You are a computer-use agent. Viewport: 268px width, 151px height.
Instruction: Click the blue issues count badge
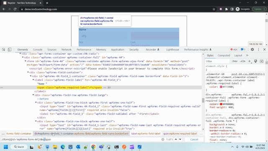click(x=243, y=49)
